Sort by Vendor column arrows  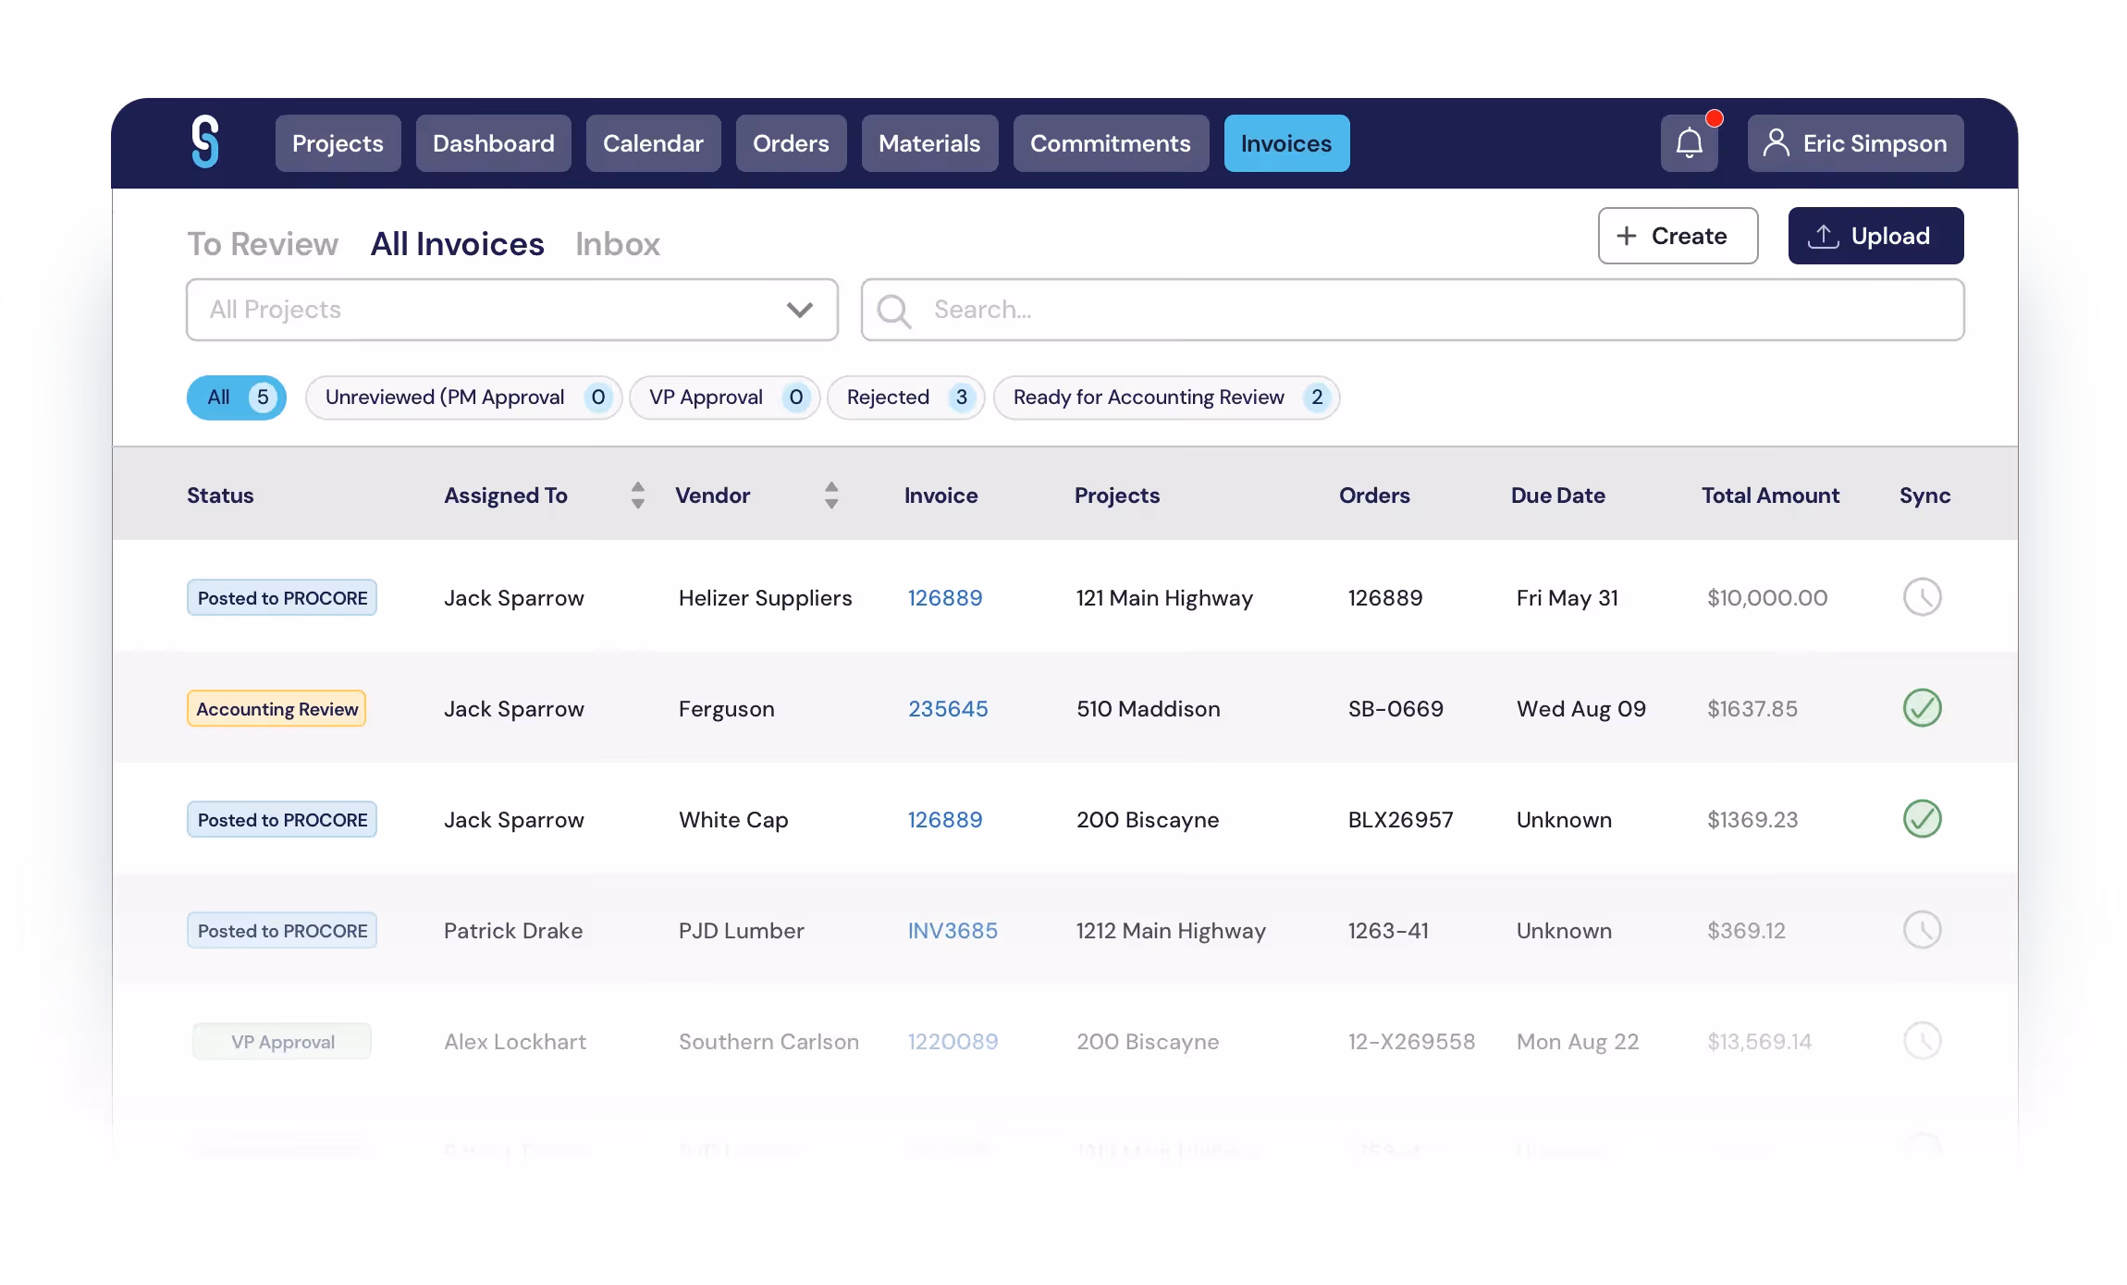(x=831, y=496)
